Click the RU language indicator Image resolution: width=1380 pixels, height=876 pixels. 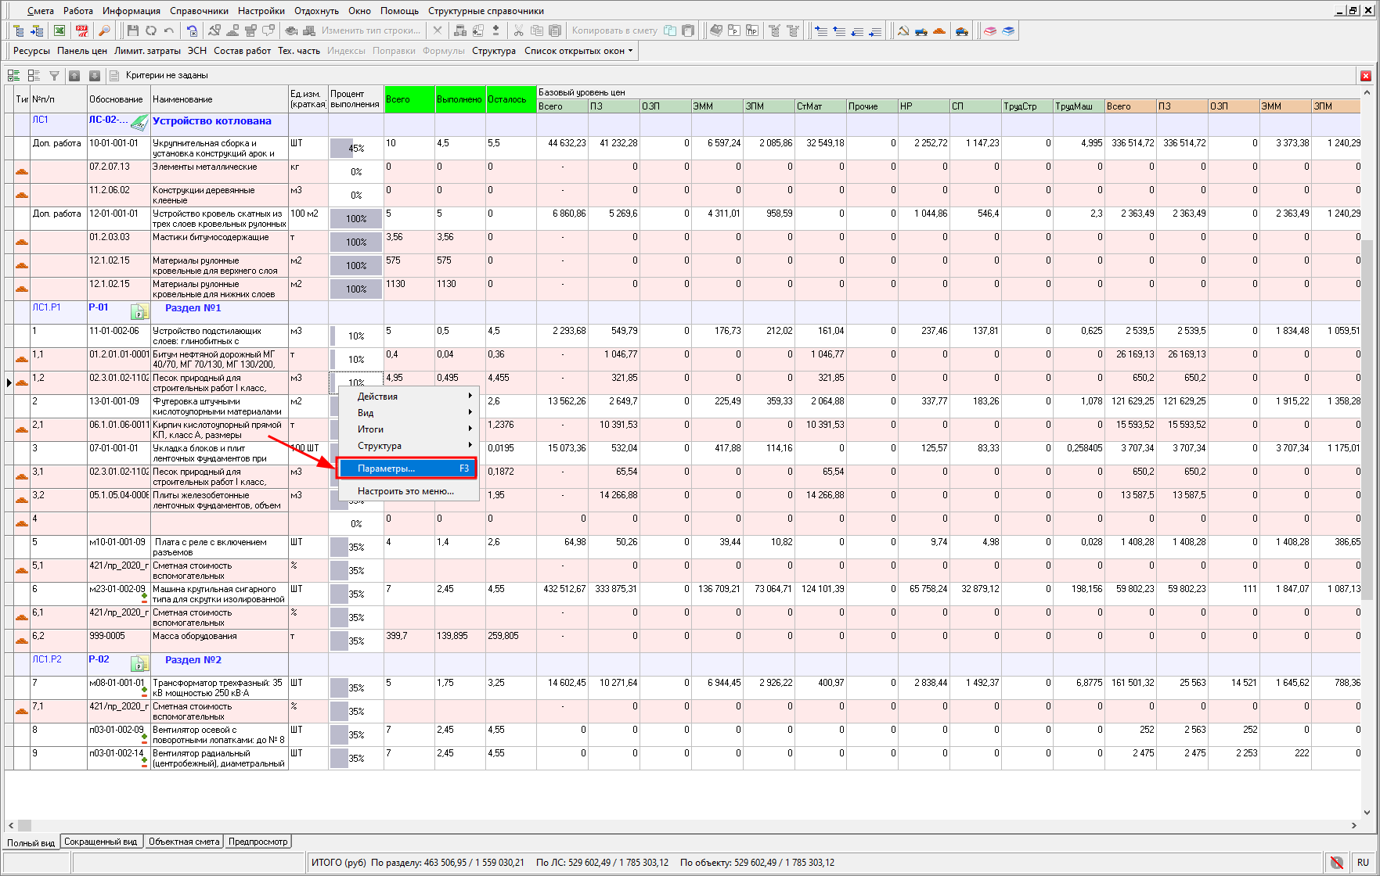[1363, 863]
